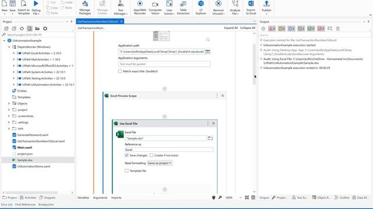Enable pan mode hand icon
The width and height of the screenshot is (373, 209).
214,197
